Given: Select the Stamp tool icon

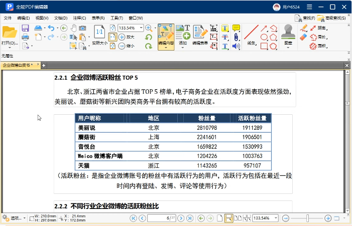Looking at the screenshot, I should point(288,32).
